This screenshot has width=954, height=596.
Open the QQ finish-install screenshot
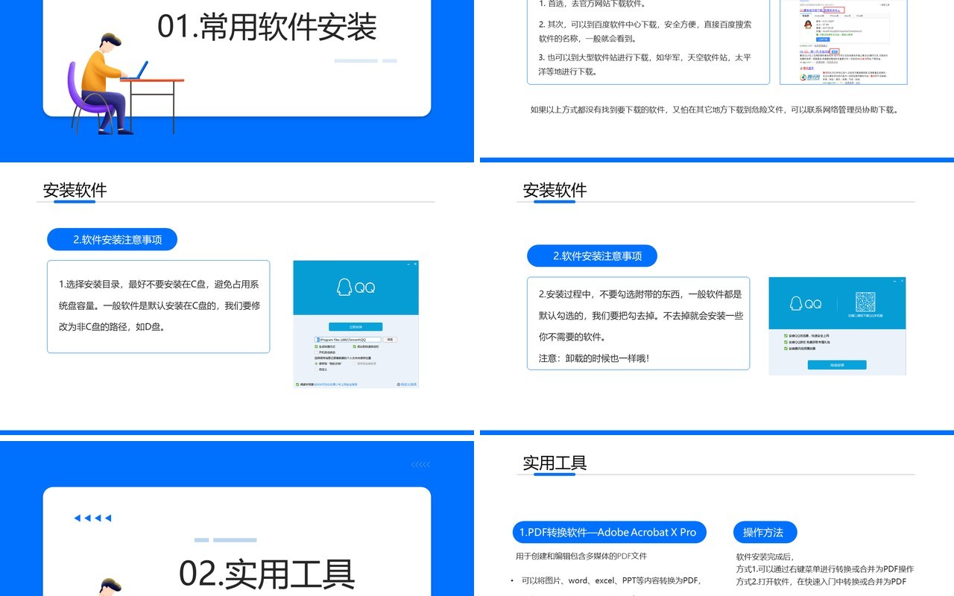point(837,326)
